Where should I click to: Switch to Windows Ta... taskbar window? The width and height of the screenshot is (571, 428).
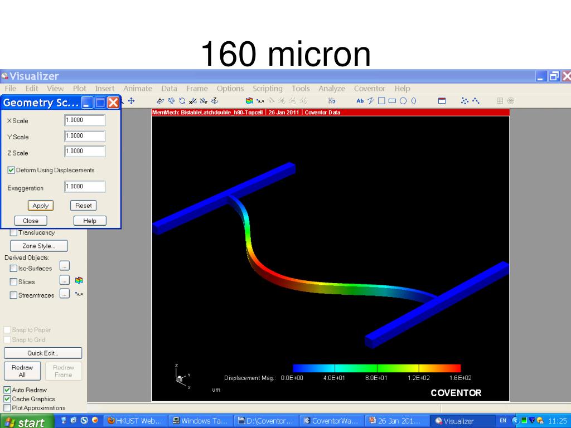(x=200, y=421)
